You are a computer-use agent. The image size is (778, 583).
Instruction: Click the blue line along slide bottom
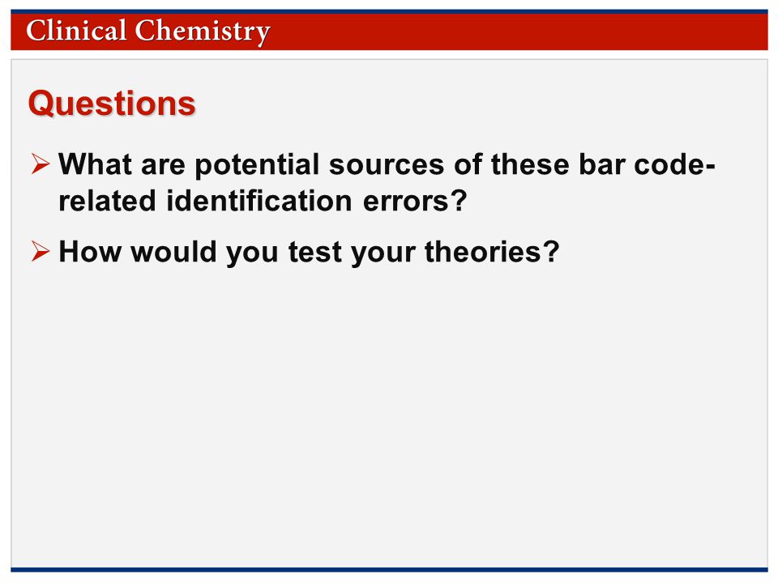coord(389,569)
